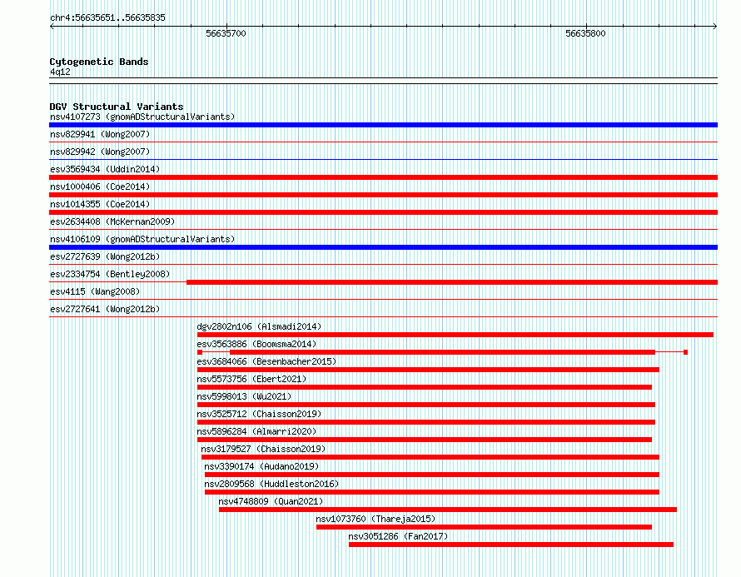Click the red bar of nsv1073760
The height and width of the screenshot is (577, 741).
point(484,527)
